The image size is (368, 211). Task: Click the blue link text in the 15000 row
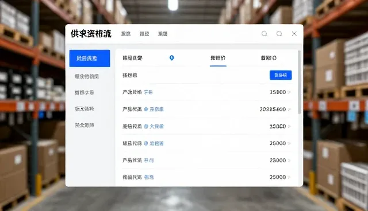148,92
